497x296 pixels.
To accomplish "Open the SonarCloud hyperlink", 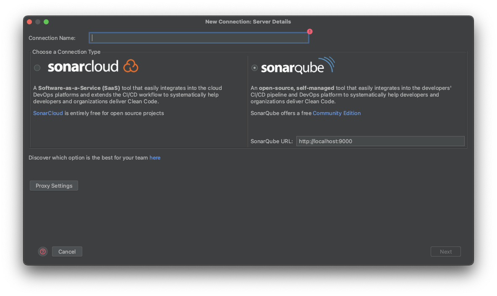I will pyautogui.click(x=48, y=113).
